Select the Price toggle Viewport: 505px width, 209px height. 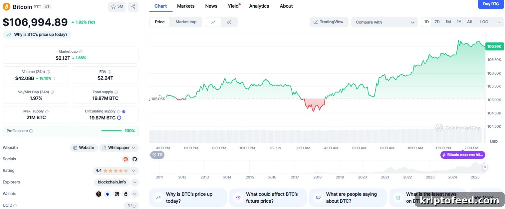[160, 22]
